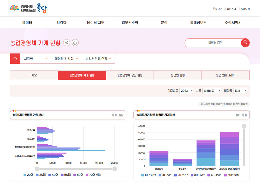260x185 pixels.
Task: Open the 시군 충청남도 dropdown
Action: point(212,91)
